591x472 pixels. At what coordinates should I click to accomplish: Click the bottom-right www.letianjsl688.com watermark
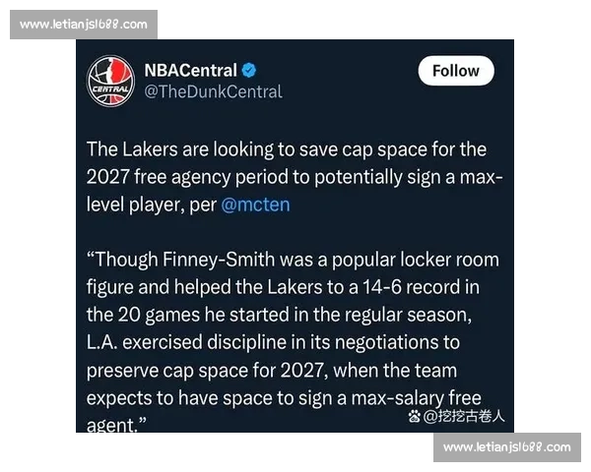point(506,447)
